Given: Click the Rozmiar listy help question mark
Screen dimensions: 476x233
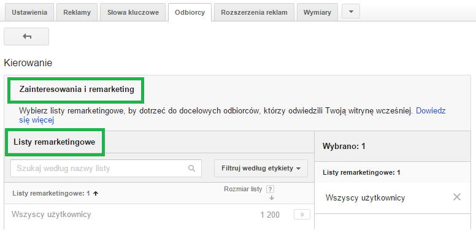Looking at the screenshot, I should pyautogui.click(x=270, y=189).
